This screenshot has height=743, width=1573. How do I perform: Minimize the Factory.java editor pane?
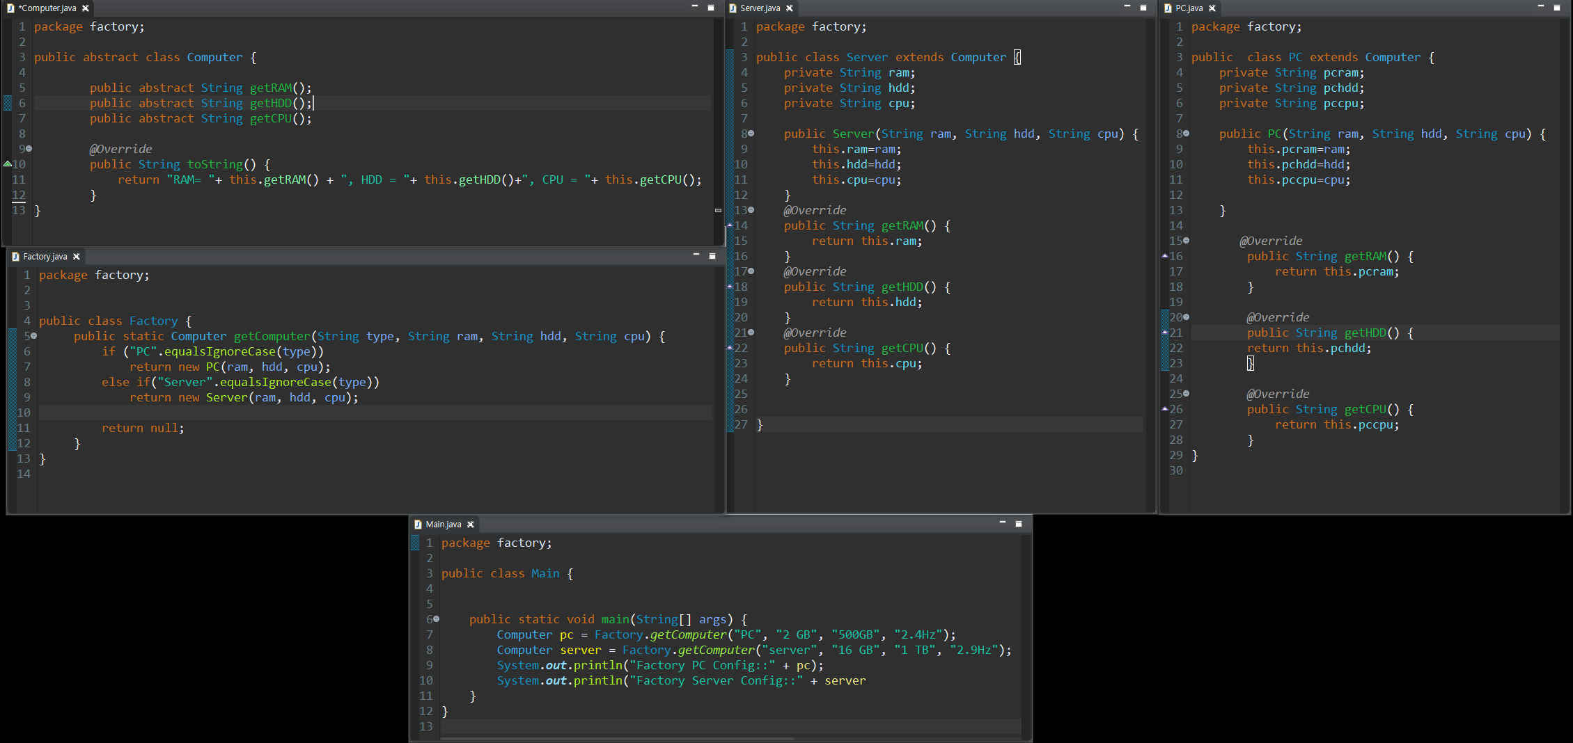(x=696, y=255)
